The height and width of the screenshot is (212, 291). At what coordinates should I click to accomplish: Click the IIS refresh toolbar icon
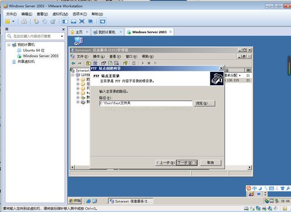point(110,63)
